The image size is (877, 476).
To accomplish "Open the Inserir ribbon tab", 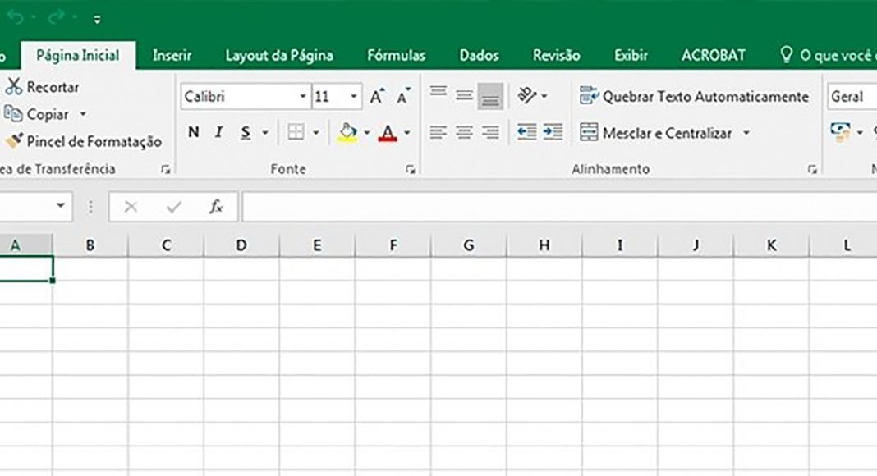I will [172, 56].
